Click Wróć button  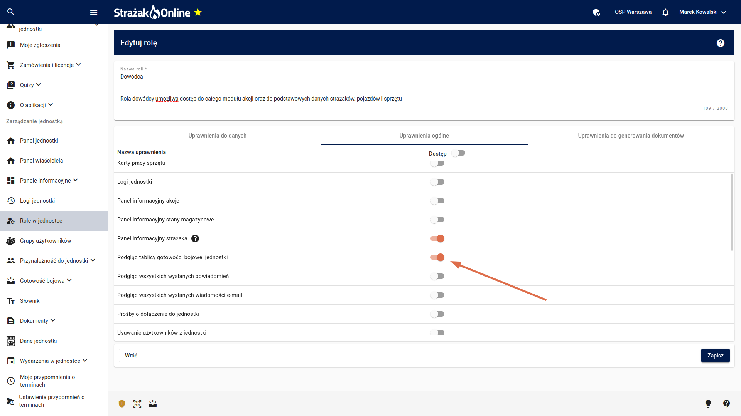(131, 356)
